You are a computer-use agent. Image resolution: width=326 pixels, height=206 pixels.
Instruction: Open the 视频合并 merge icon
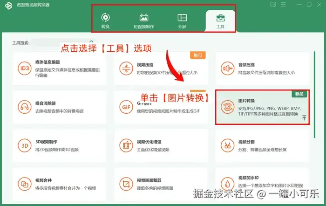pos(25,184)
